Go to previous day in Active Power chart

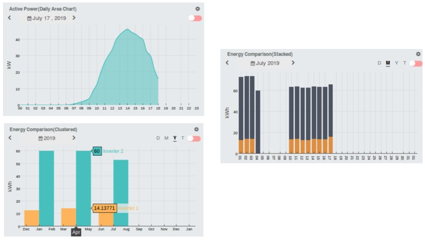tap(9, 18)
